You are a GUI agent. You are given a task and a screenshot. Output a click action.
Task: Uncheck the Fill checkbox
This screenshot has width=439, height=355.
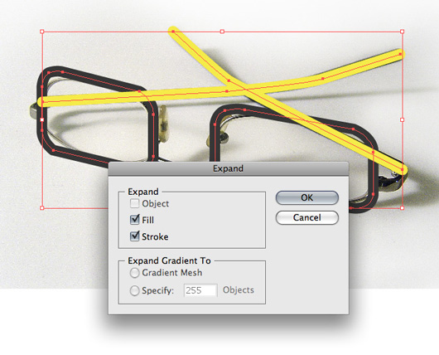(x=135, y=220)
